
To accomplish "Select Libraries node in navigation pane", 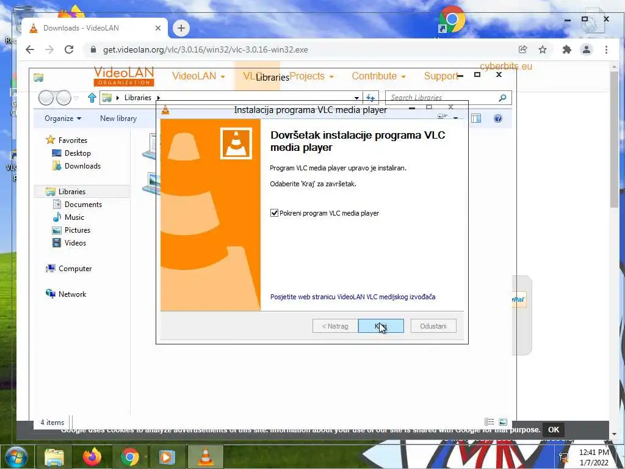I will (x=72, y=191).
